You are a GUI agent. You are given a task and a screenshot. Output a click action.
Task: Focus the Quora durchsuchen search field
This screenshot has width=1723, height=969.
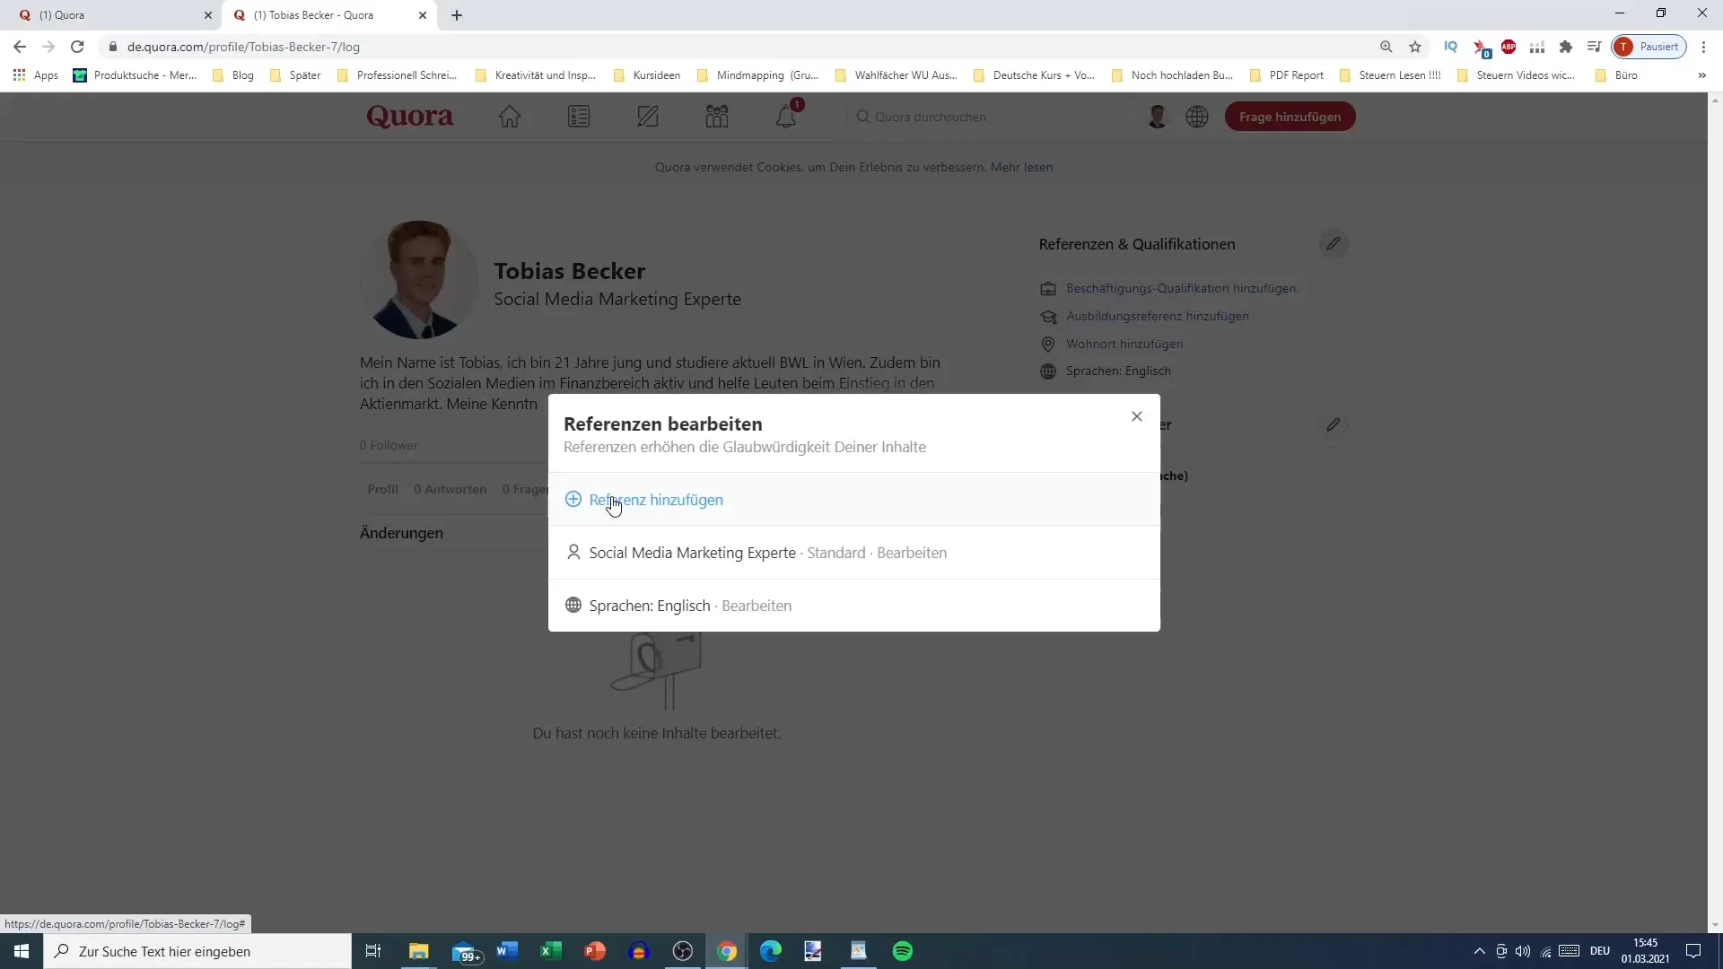(x=987, y=117)
